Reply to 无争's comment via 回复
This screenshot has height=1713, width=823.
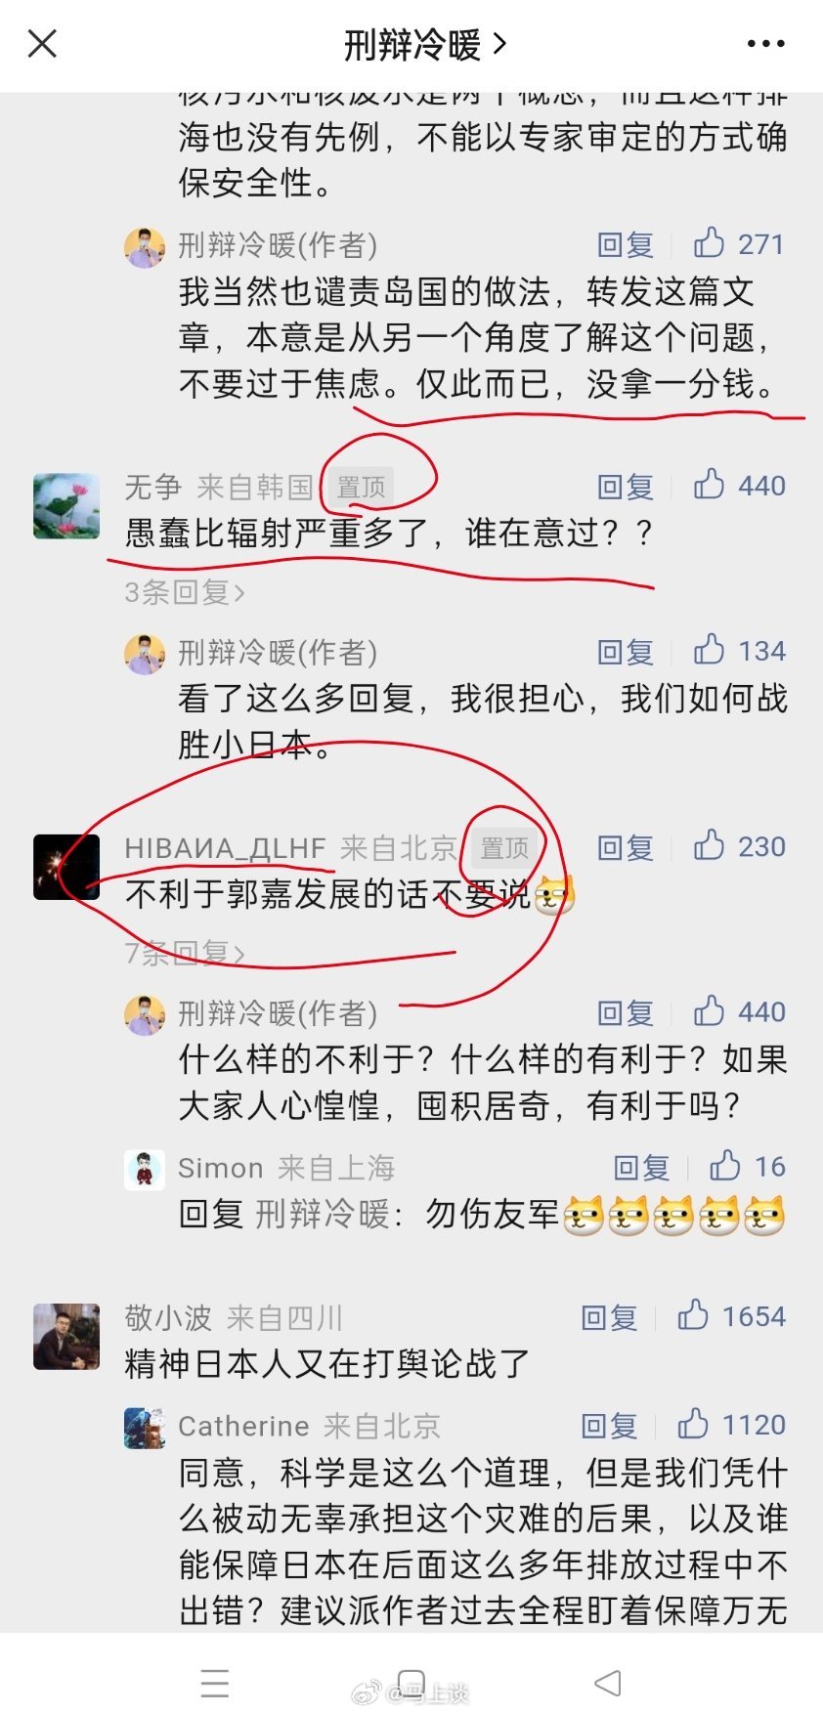pyautogui.click(x=626, y=487)
